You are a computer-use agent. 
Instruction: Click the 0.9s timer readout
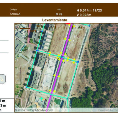pyautogui.click(x=59, y=14)
